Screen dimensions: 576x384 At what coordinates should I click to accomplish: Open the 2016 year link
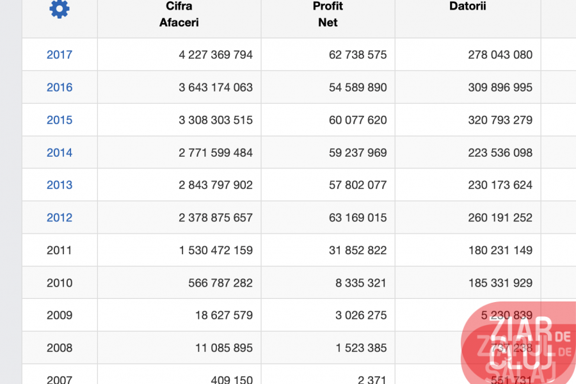[x=60, y=88]
